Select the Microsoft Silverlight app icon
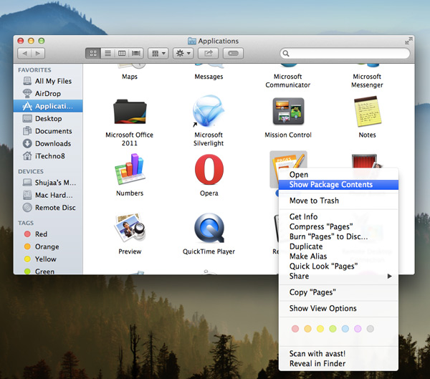Screen dimensions: 430x379 209,111
